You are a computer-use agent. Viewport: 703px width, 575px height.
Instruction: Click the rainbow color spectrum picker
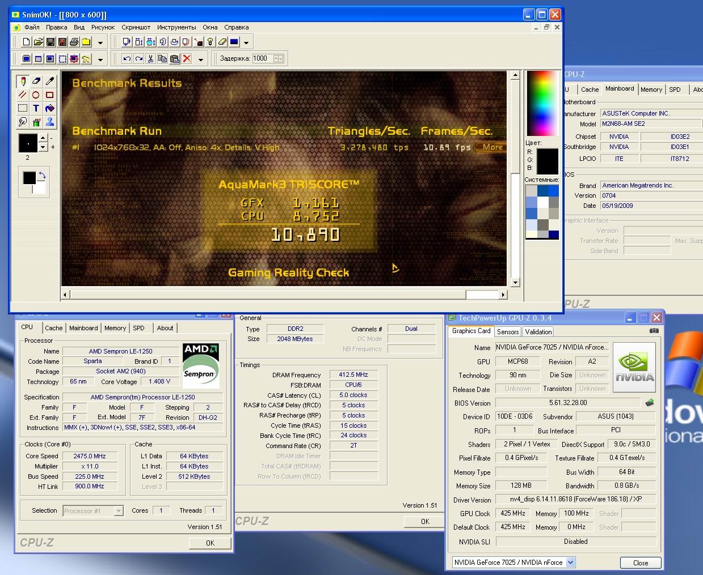(x=542, y=103)
